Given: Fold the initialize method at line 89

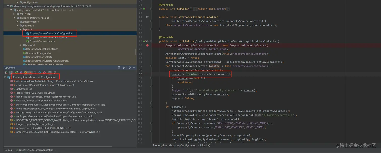Looking at the screenshot, I should 151,41.
